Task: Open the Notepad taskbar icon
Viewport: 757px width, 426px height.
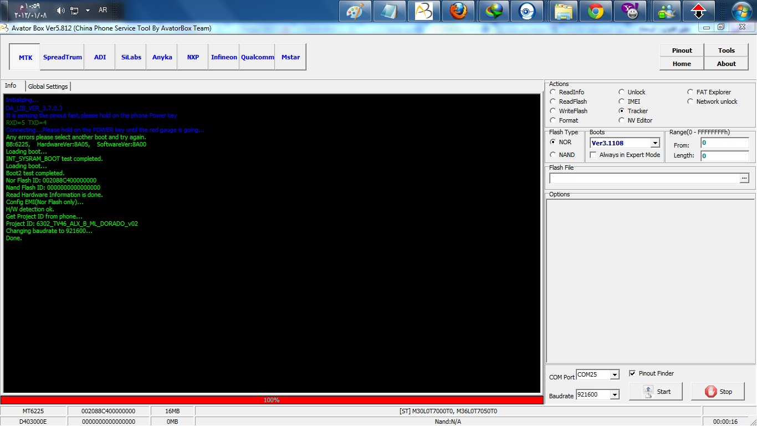Action: [389, 11]
